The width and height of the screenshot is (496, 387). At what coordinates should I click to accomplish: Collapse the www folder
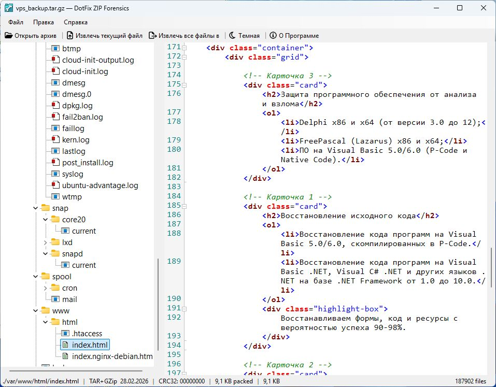[35, 310]
